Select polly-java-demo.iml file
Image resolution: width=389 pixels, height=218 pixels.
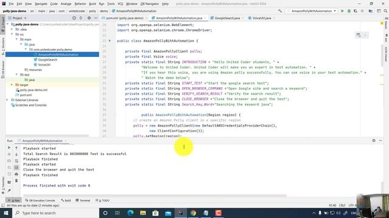click(33, 90)
